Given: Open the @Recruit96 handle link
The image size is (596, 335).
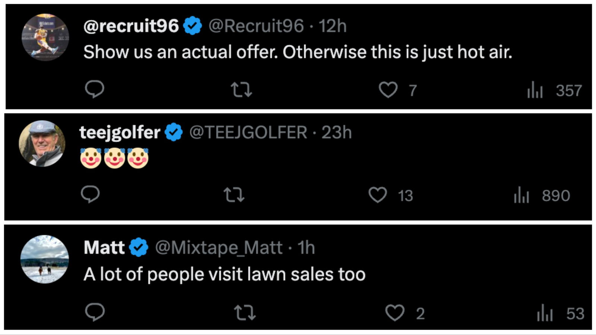Looking at the screenshot, I should 256,26.
